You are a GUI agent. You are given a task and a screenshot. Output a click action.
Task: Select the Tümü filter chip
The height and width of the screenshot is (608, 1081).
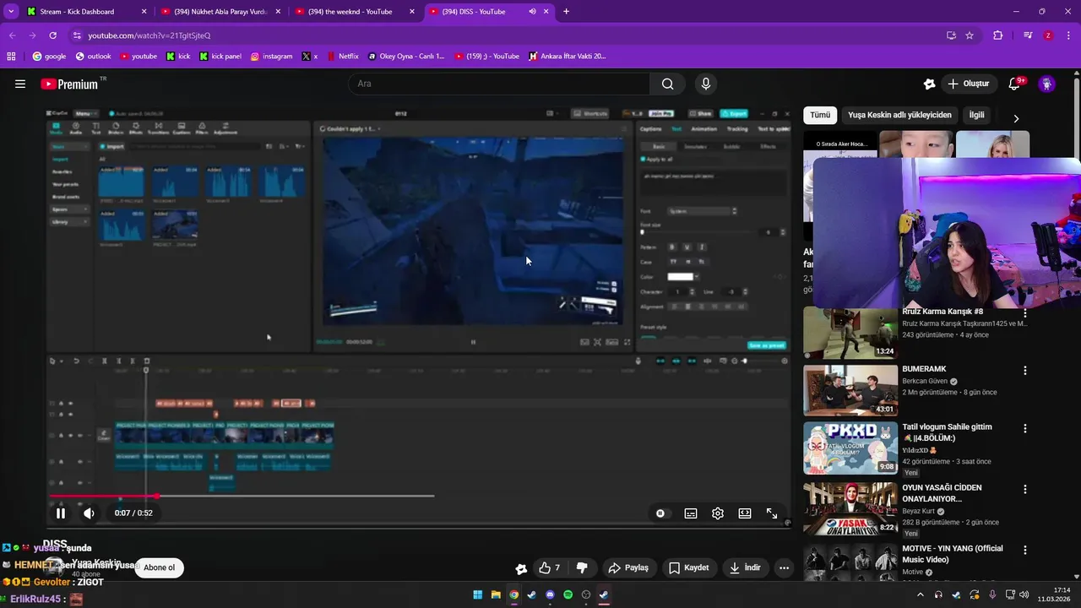820,115
